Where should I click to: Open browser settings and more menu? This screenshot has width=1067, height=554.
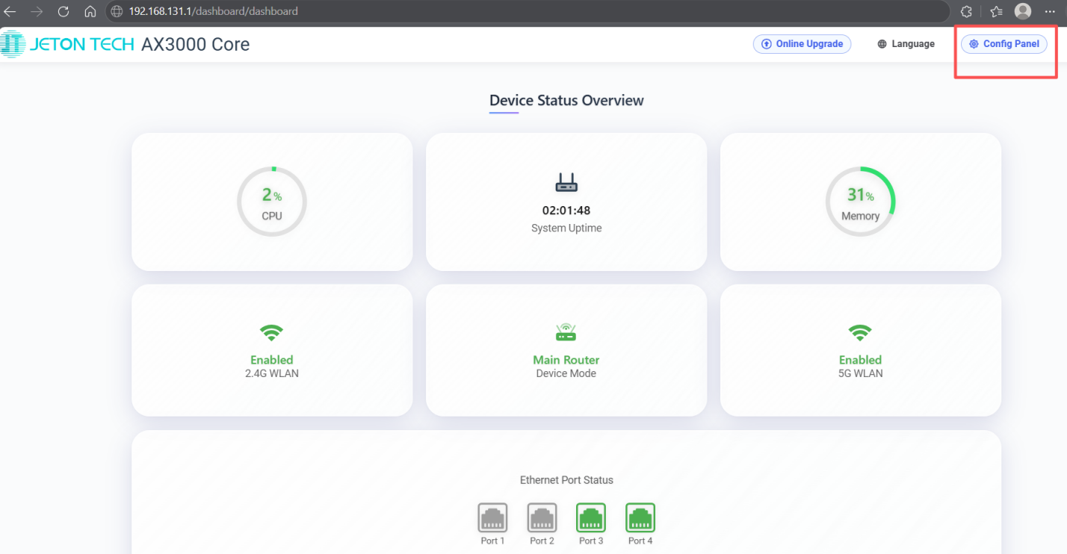[1051, 11]
